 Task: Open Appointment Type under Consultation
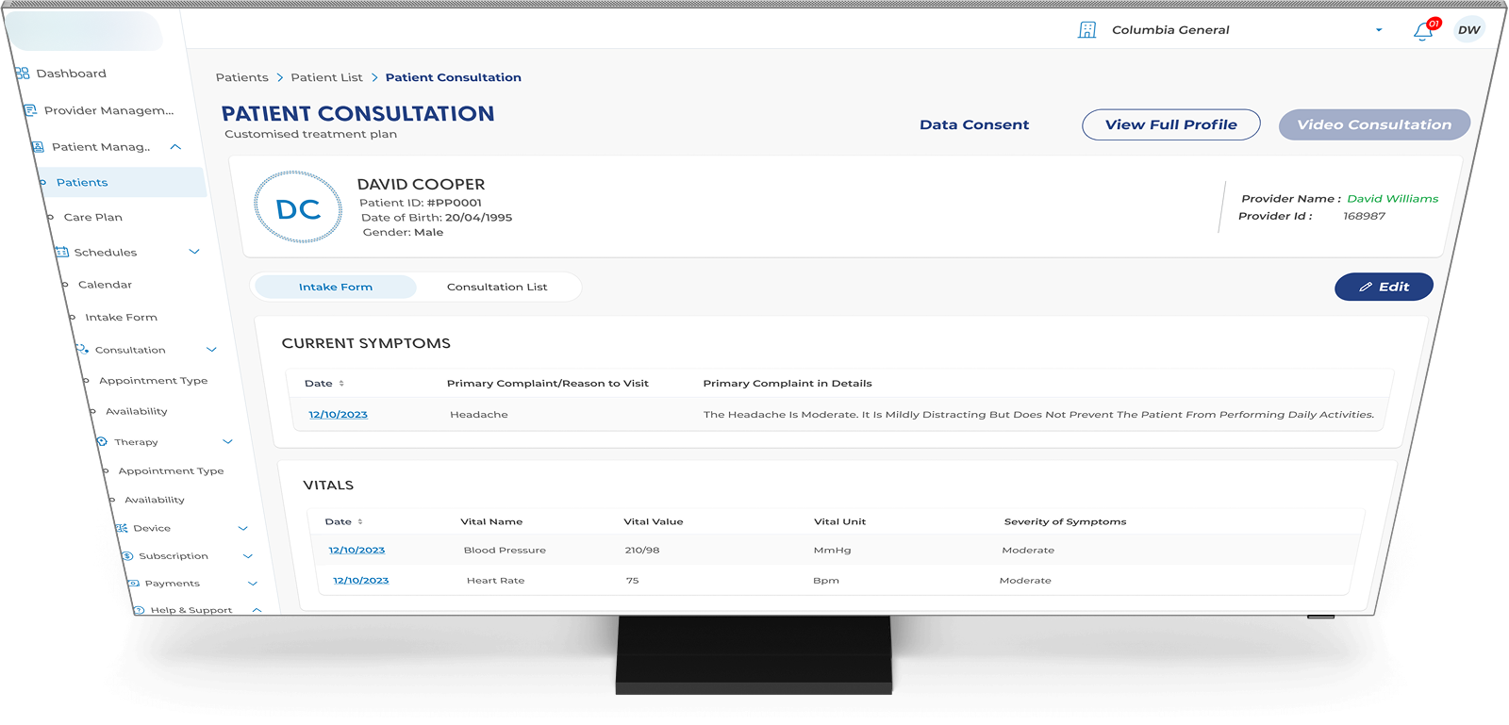[x=153, y=381]
